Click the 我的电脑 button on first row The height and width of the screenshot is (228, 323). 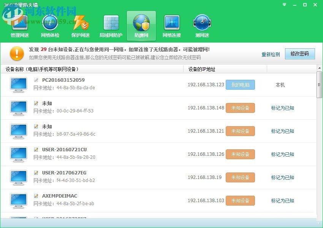(240, 85)
